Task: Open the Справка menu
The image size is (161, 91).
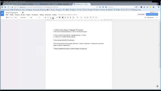Action: (x=54, y=15)
